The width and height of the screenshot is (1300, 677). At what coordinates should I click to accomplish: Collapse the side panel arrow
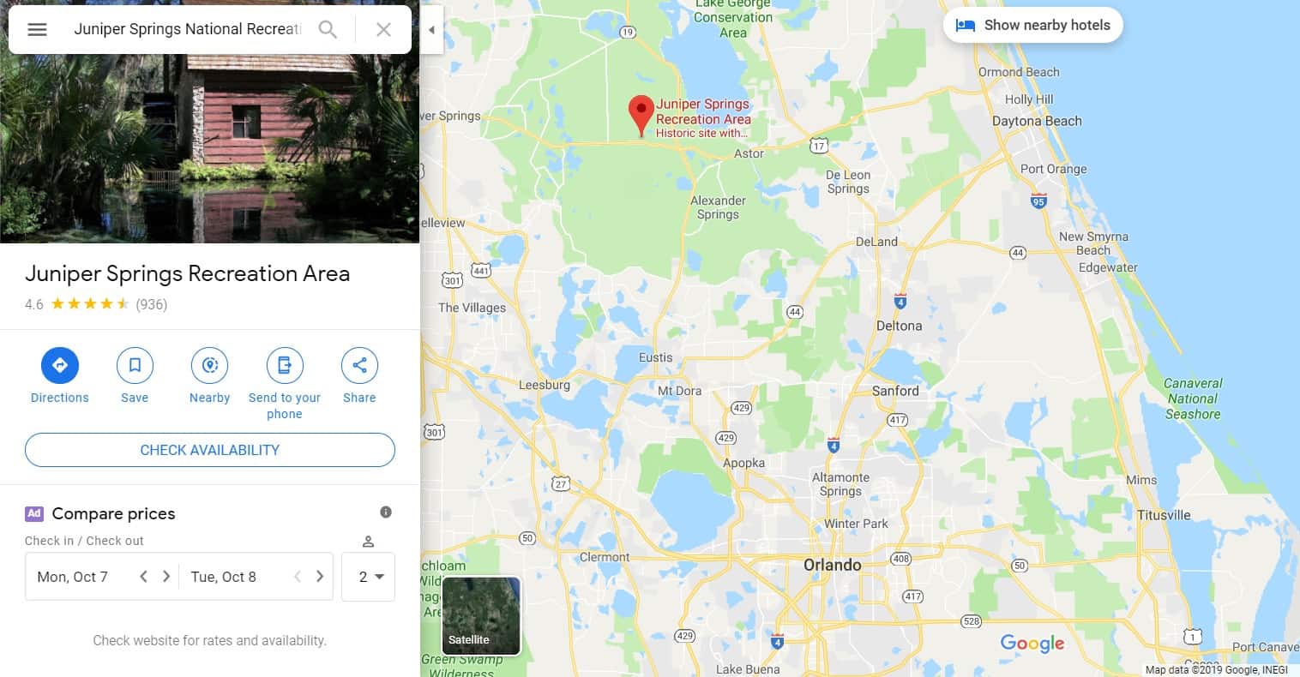(x=431, y=29)
